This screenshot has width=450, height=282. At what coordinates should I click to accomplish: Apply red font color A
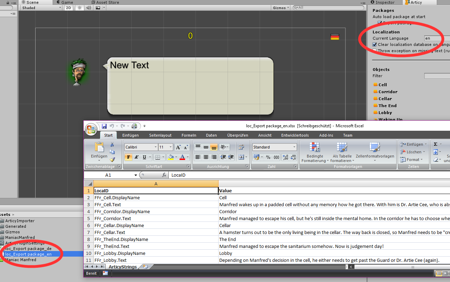pyautogui.click(x=183, y=157)
